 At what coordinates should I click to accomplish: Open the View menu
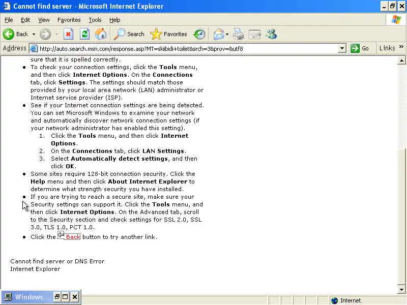(x=44, y=20)
